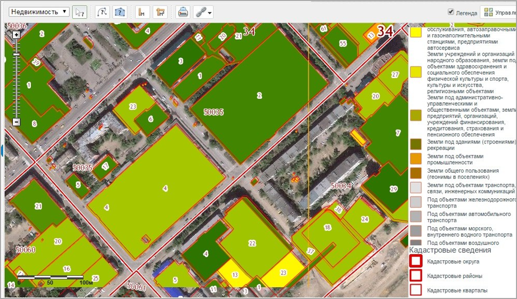Click the Под объектами железнодорожного транспорта swatch
Viewport: 517px width, 299px height.
point(416,202)
